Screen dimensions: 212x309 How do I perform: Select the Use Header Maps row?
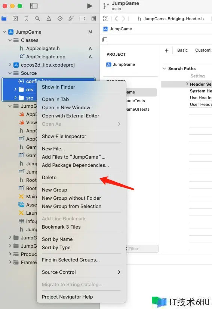point(200,98)
